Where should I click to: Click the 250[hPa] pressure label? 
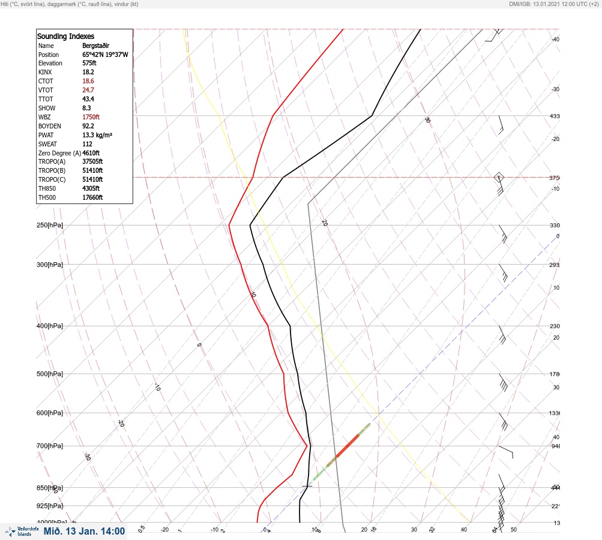pos(50,225)
